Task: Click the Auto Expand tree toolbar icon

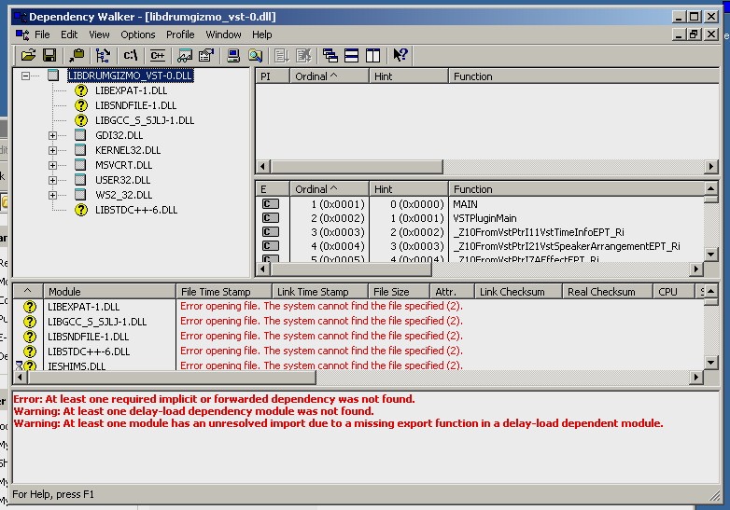Action: click(x=103, y=55)
